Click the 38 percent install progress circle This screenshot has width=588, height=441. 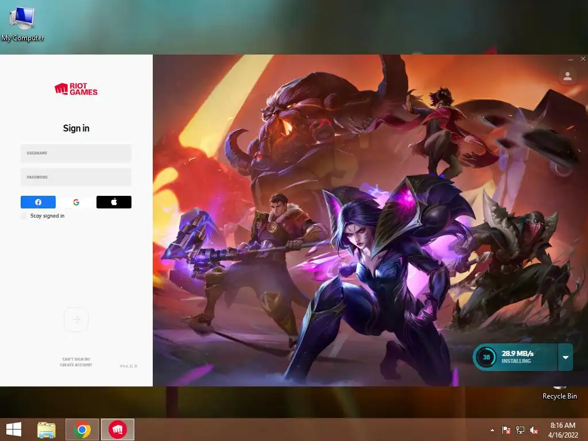(486, 357)
